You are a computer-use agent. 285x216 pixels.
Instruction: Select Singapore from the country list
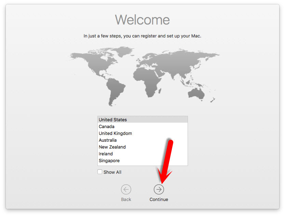click(142, 160)
